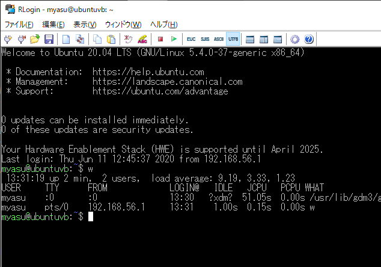Click the third pane layout icon
The image size is (381, 267).
click(278, 39)
